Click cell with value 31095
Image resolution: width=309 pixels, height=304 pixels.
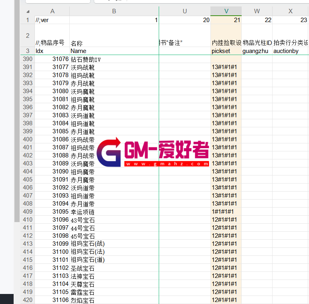[x=52, y=212]
